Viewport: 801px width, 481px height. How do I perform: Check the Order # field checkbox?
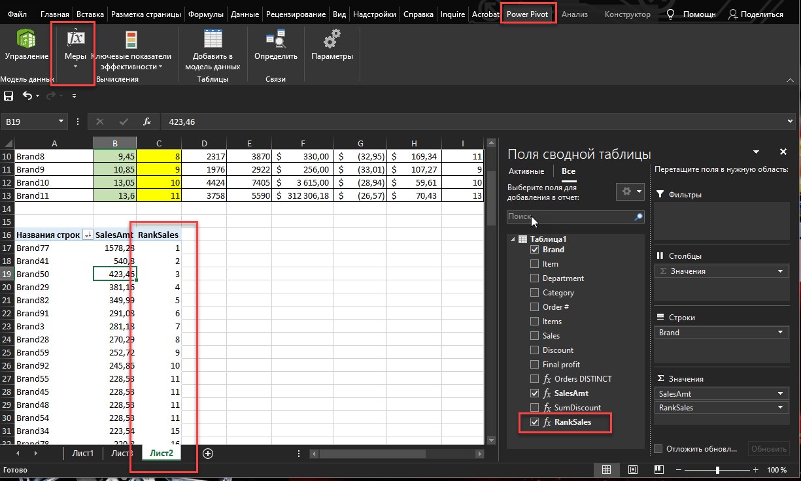click(x=534, y=307)
